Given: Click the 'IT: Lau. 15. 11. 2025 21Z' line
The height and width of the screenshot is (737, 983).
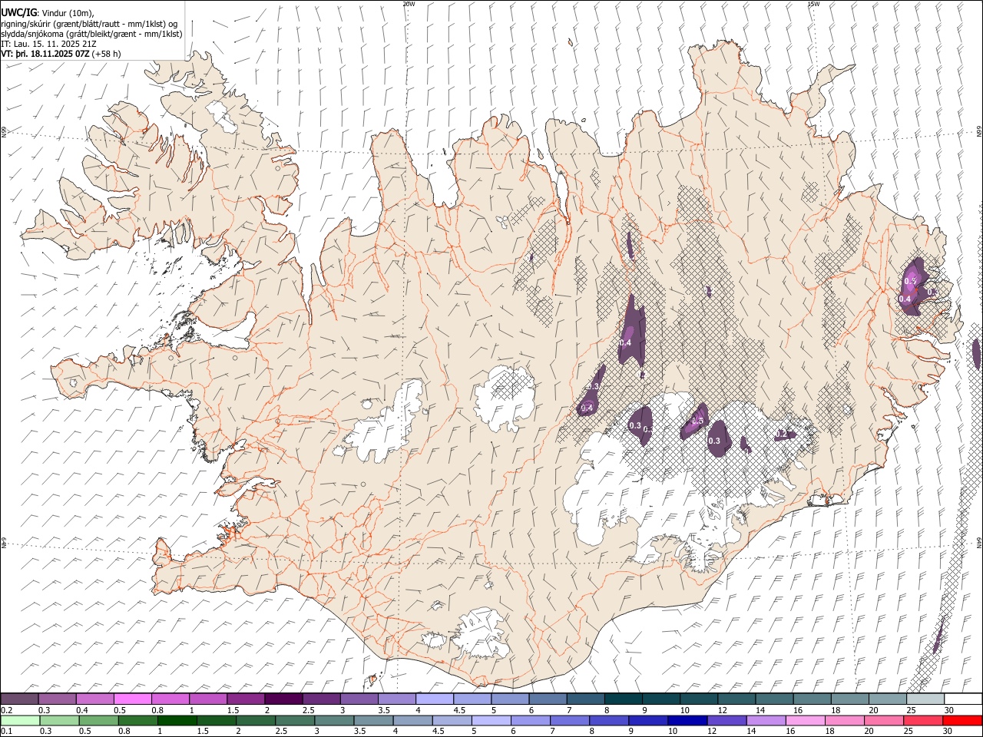Looking at the screenshot, I should [x=48, y=44].
